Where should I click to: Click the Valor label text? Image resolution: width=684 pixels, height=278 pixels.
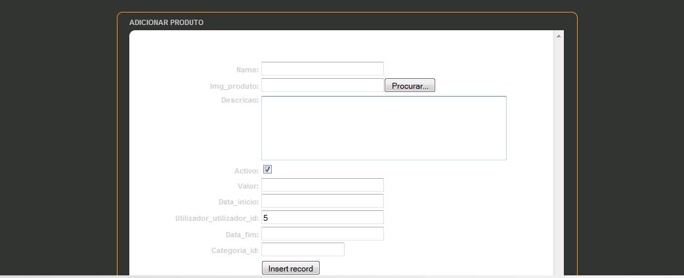(247, 187)
